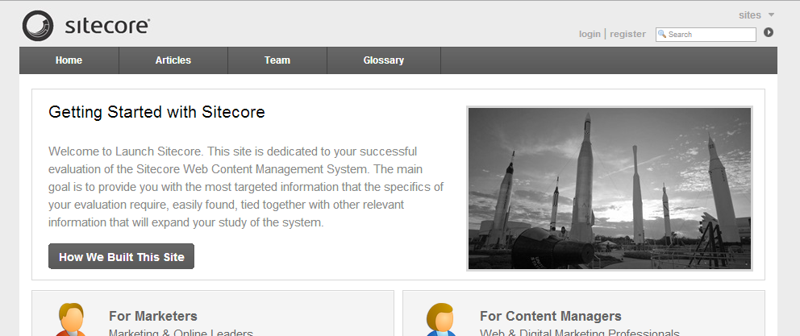Open the Home menu item
The image size is (800, 336).
(x=69, y=60)
